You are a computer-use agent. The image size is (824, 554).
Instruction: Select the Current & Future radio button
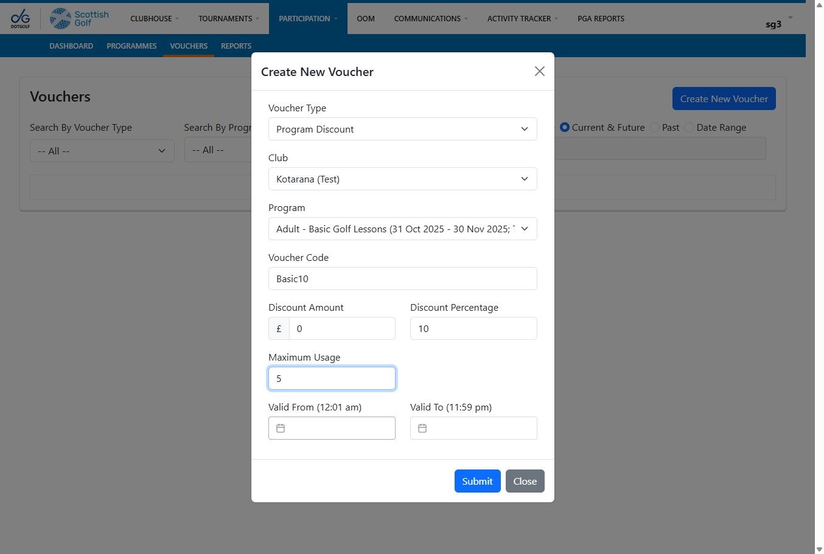(x=565, y=127)
